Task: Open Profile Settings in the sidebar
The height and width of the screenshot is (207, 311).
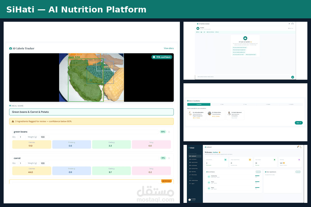Action: (x=195, y=180)
